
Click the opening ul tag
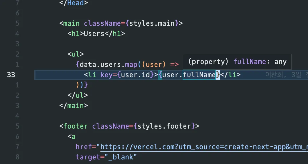click(x=76, y=54)
